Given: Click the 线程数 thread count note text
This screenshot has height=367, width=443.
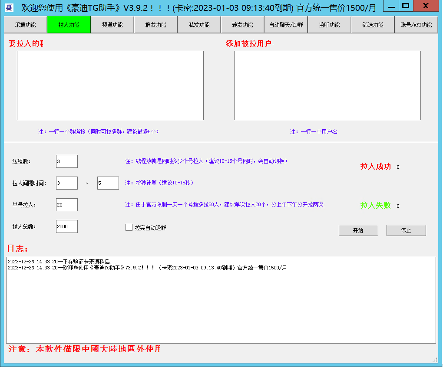Looking at the screenshot, I should 206,161.
